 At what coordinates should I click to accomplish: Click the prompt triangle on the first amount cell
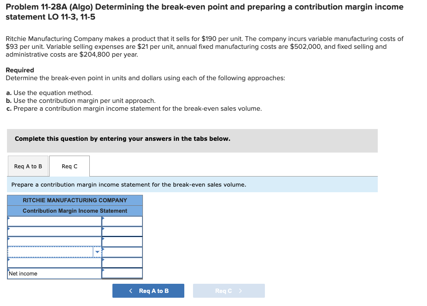(x=103, y=218)
